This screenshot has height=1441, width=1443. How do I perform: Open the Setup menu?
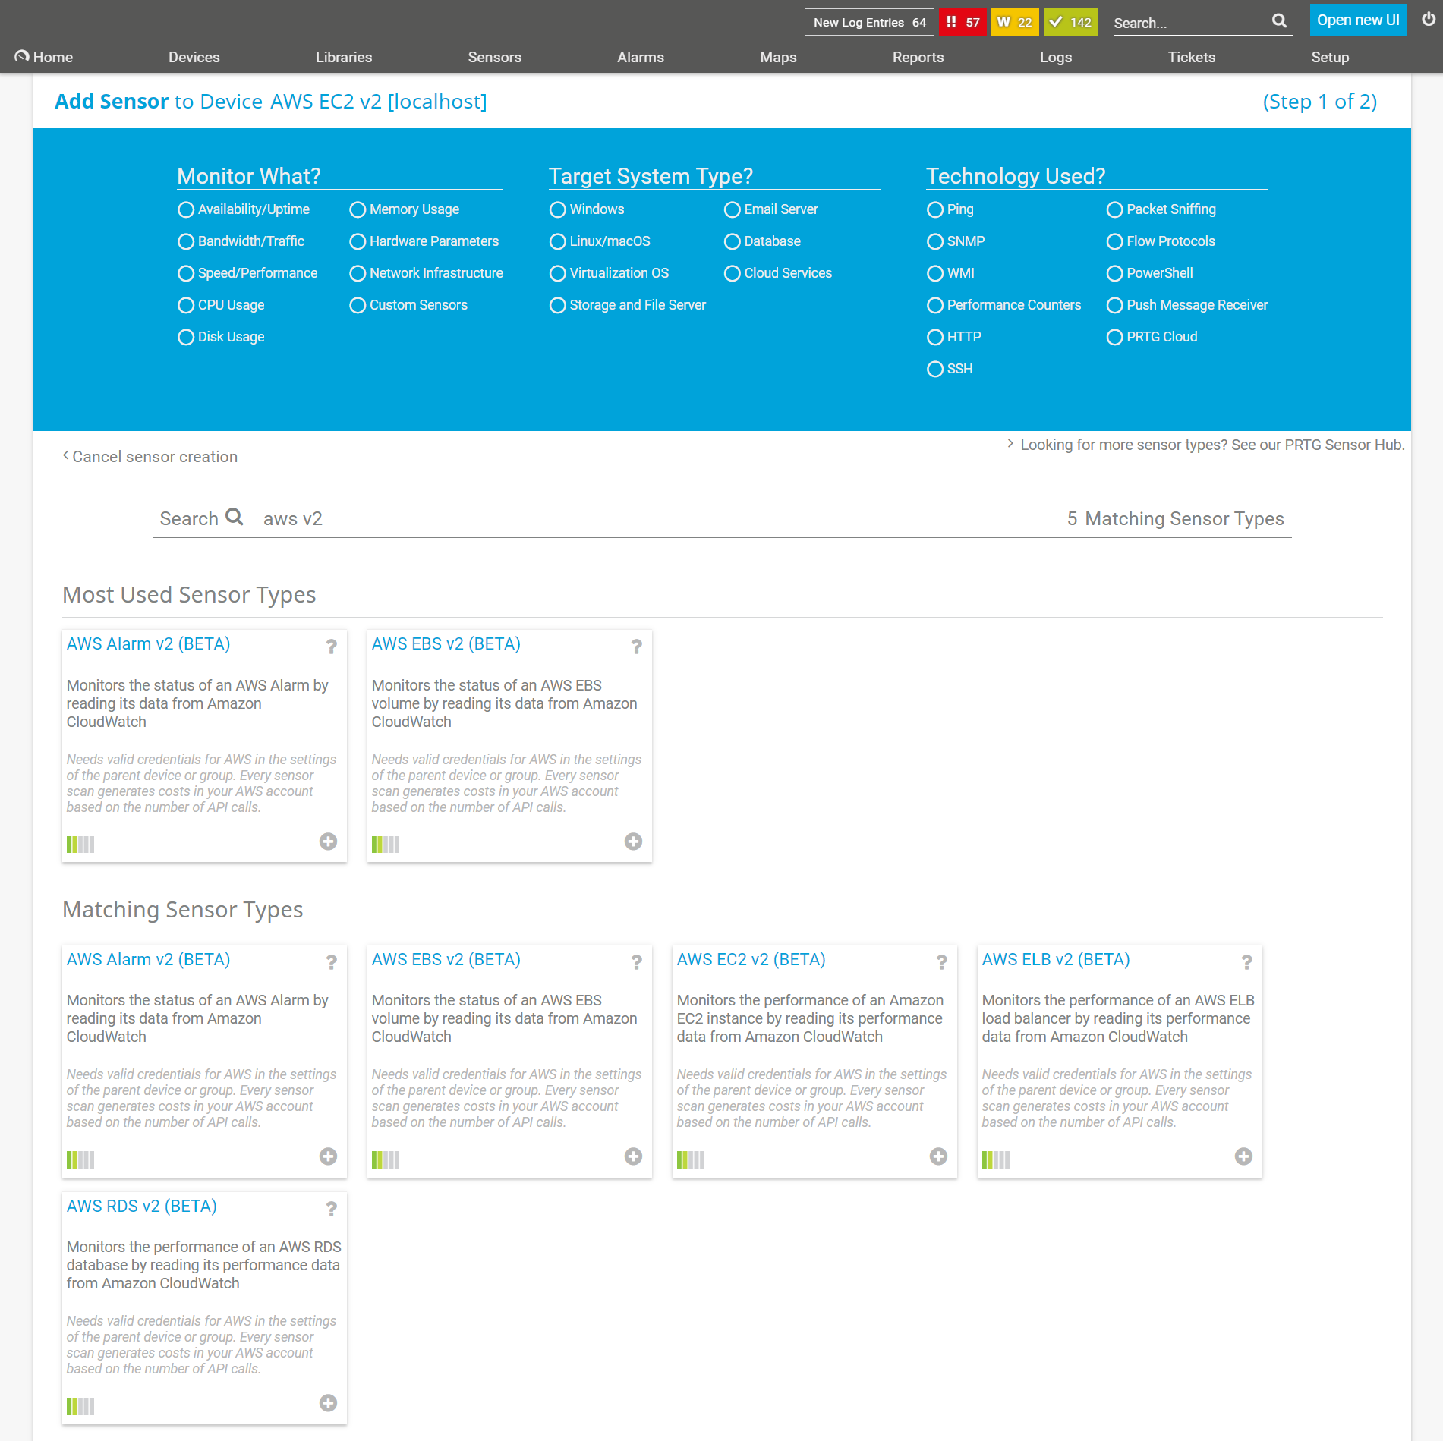pos(1329,57)
